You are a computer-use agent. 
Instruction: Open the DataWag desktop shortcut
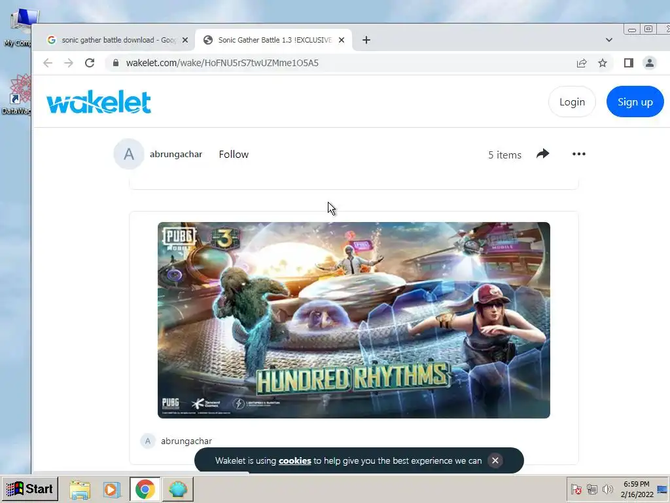coord(16,95)
